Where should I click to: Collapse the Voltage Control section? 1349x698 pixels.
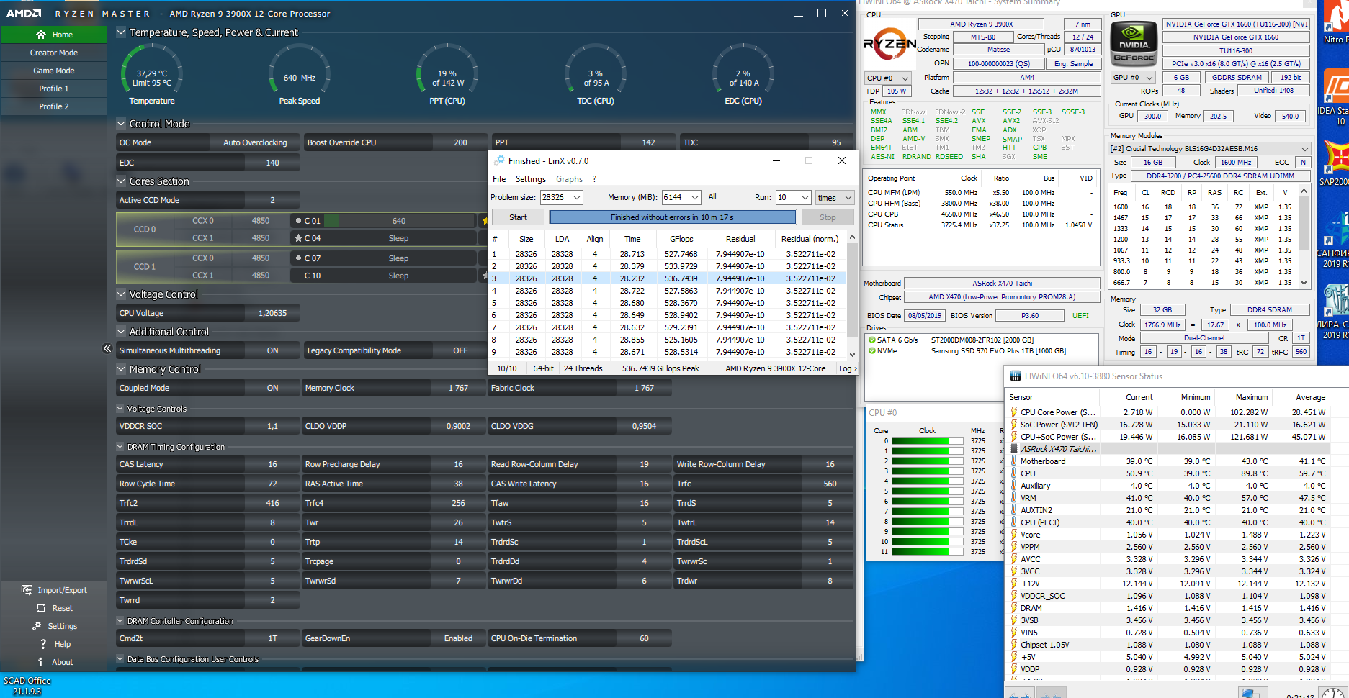(x=121, y=294)
